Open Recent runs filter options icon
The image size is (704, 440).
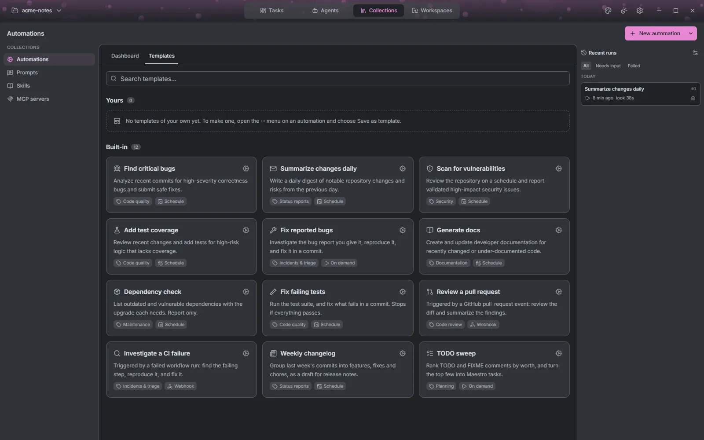pyautogui.click(x=695, y=53)
